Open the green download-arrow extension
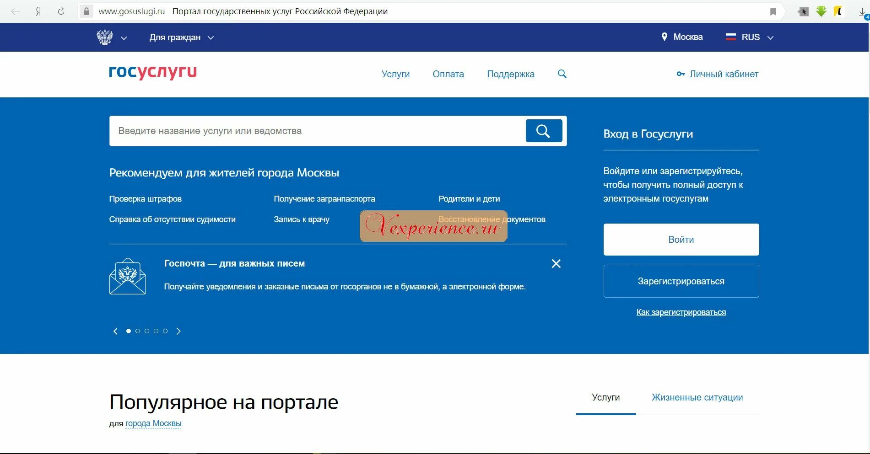 (821, 11)
